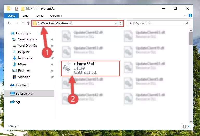Open Müzik folder in sidebar
This screenshot has height=136, width=200.
[x=20, y=64]
